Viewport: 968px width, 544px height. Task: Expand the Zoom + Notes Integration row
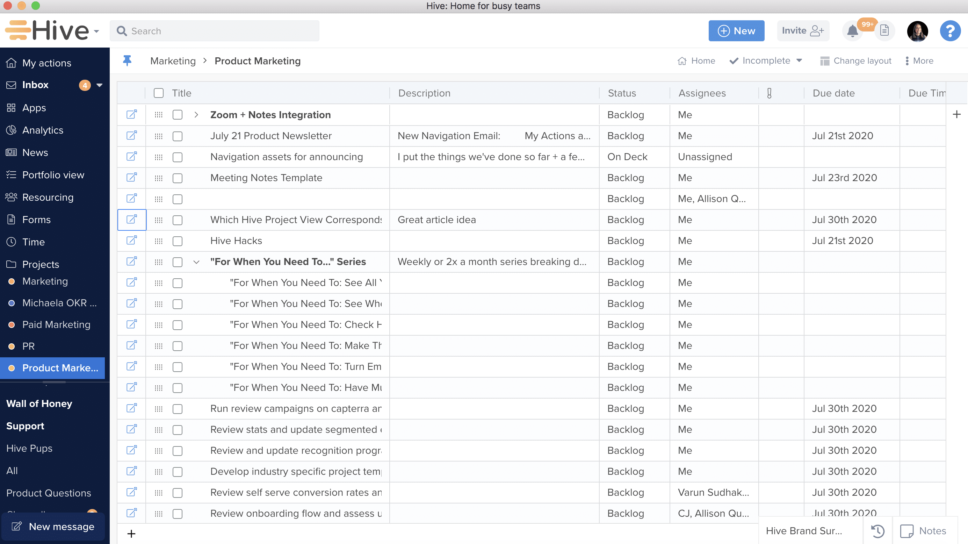coord(196,115)
